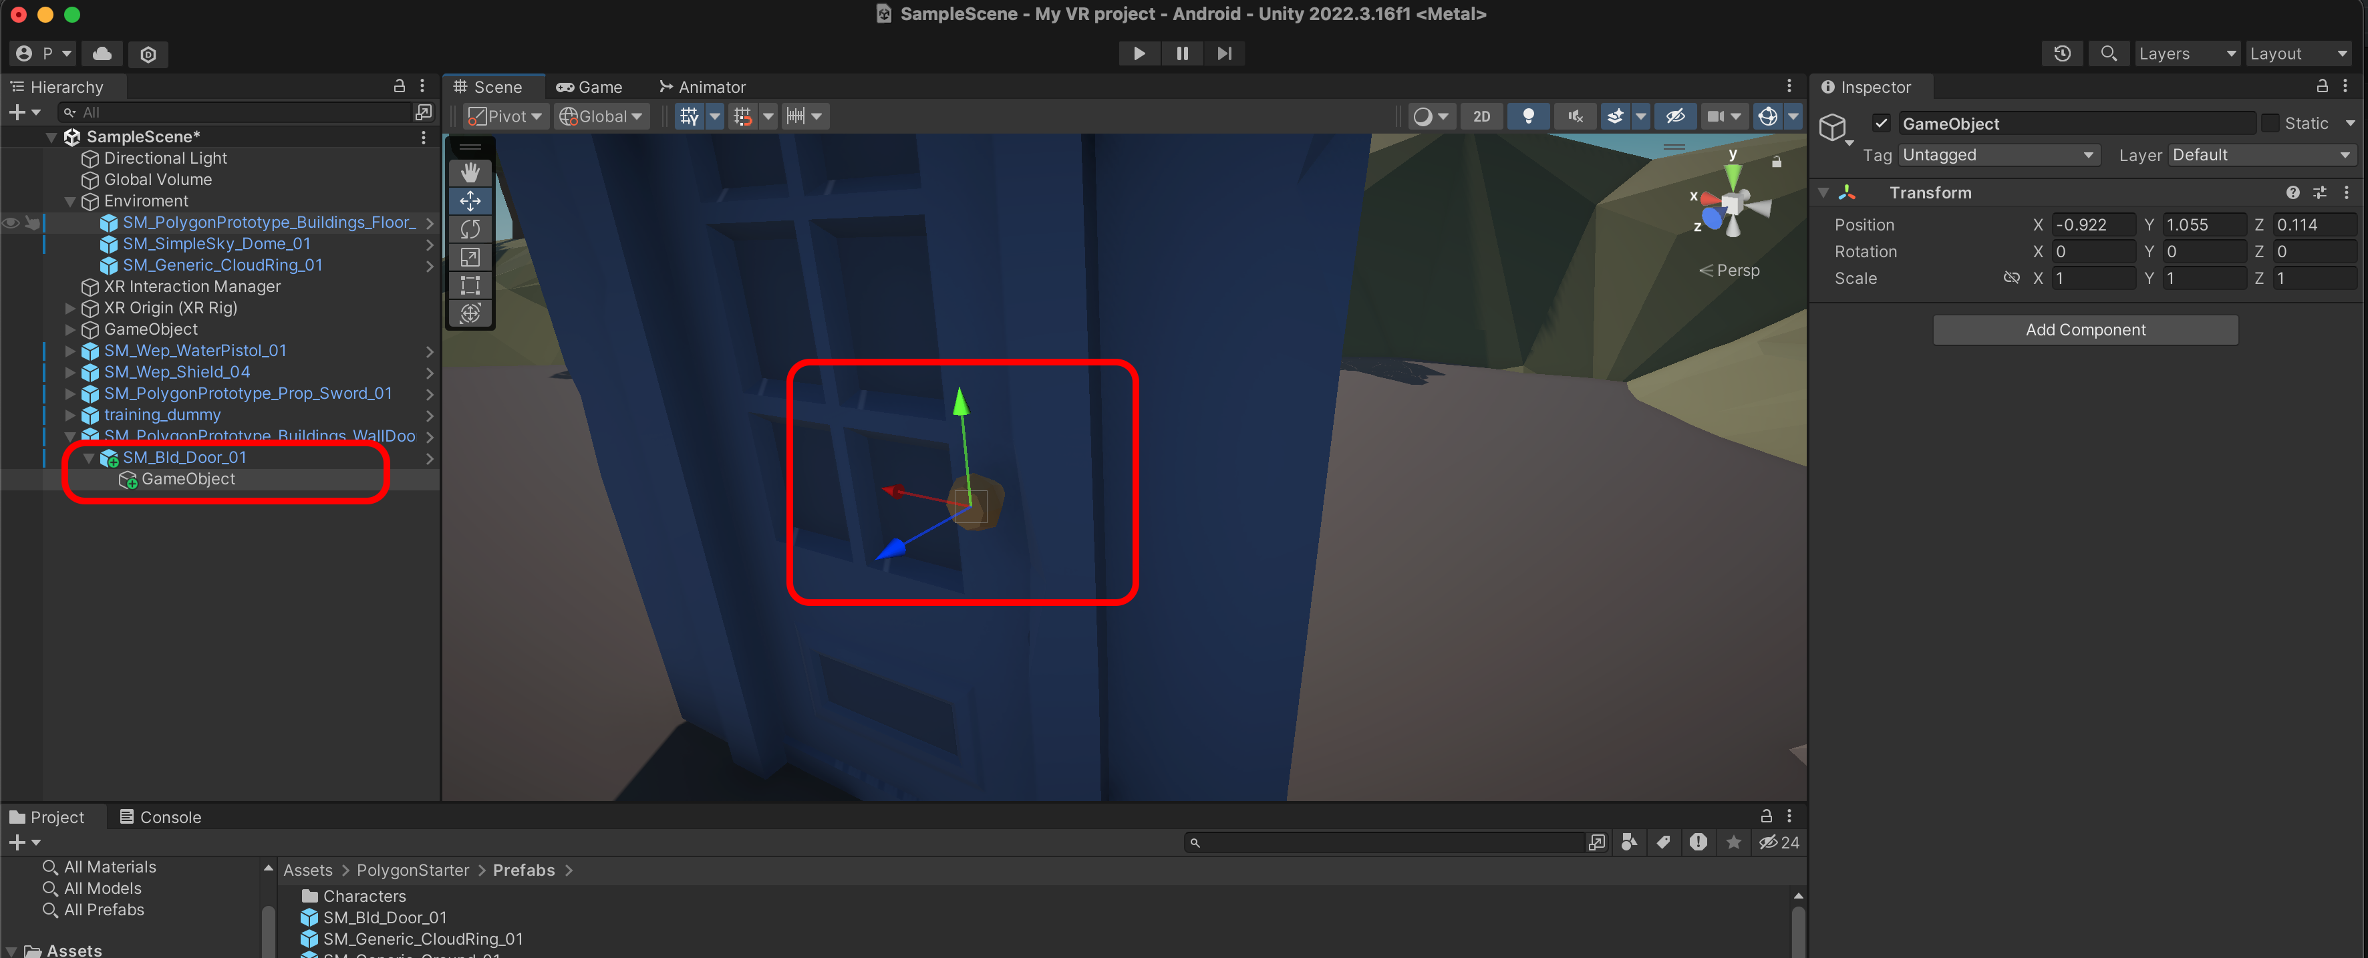Open the Undo History icon
Viewport: 2368px width, 958px height.
click(2062, 53)
